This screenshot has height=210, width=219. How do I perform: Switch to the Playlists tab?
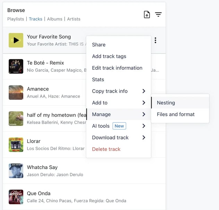tap(16, 19)
